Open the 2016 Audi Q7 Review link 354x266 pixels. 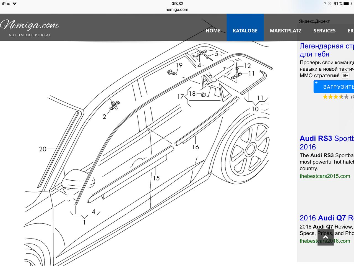click(326, 218)
